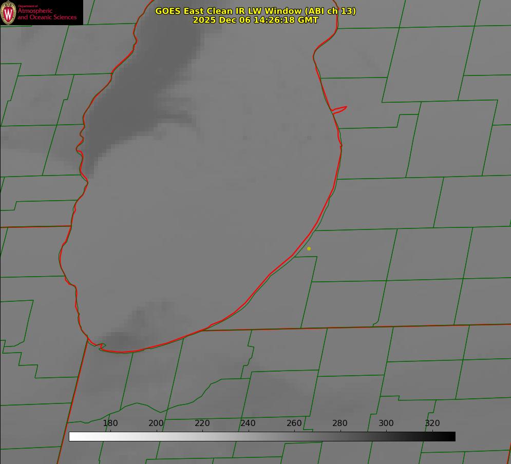
Task: Click the 2025 Dec 06 timestamp text
Action: pyautogui.click(x=256, y=20)
